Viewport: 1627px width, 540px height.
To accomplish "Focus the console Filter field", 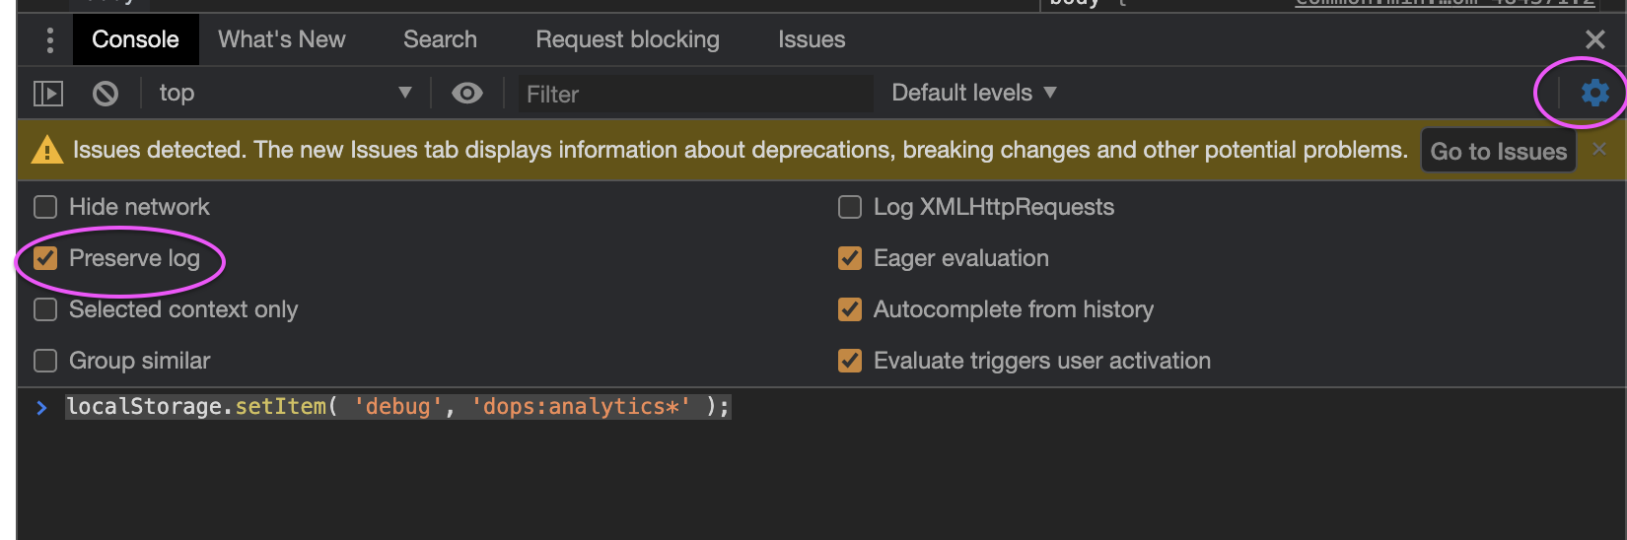I will click(x=695, y=94).
